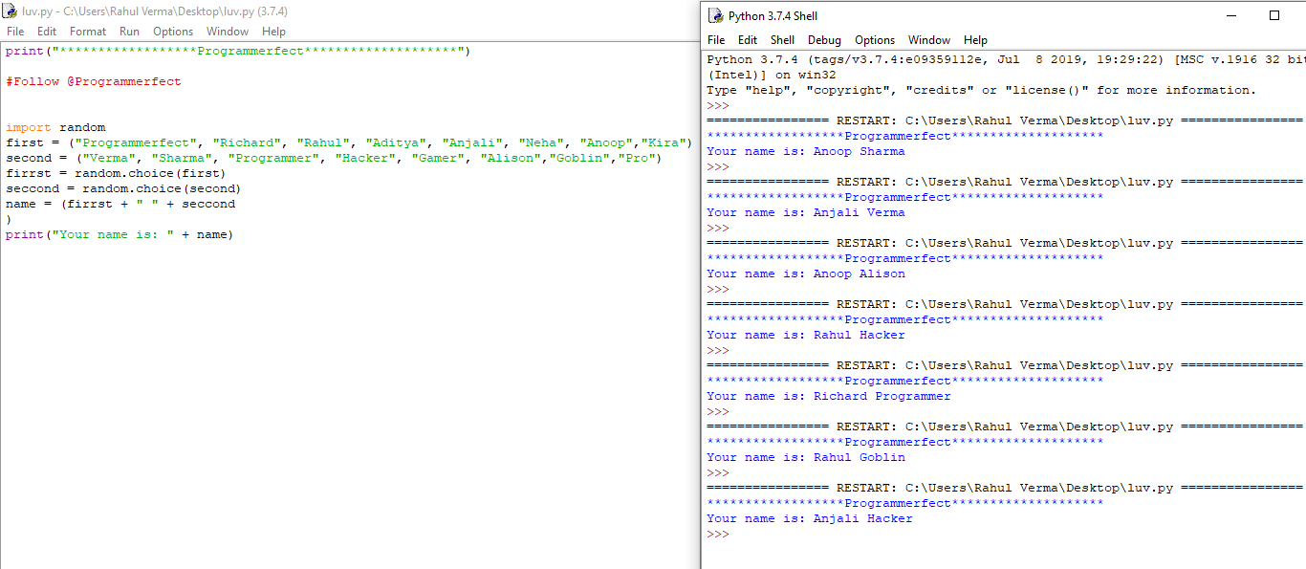Open the Shell menu in the Python Shell

782,40
